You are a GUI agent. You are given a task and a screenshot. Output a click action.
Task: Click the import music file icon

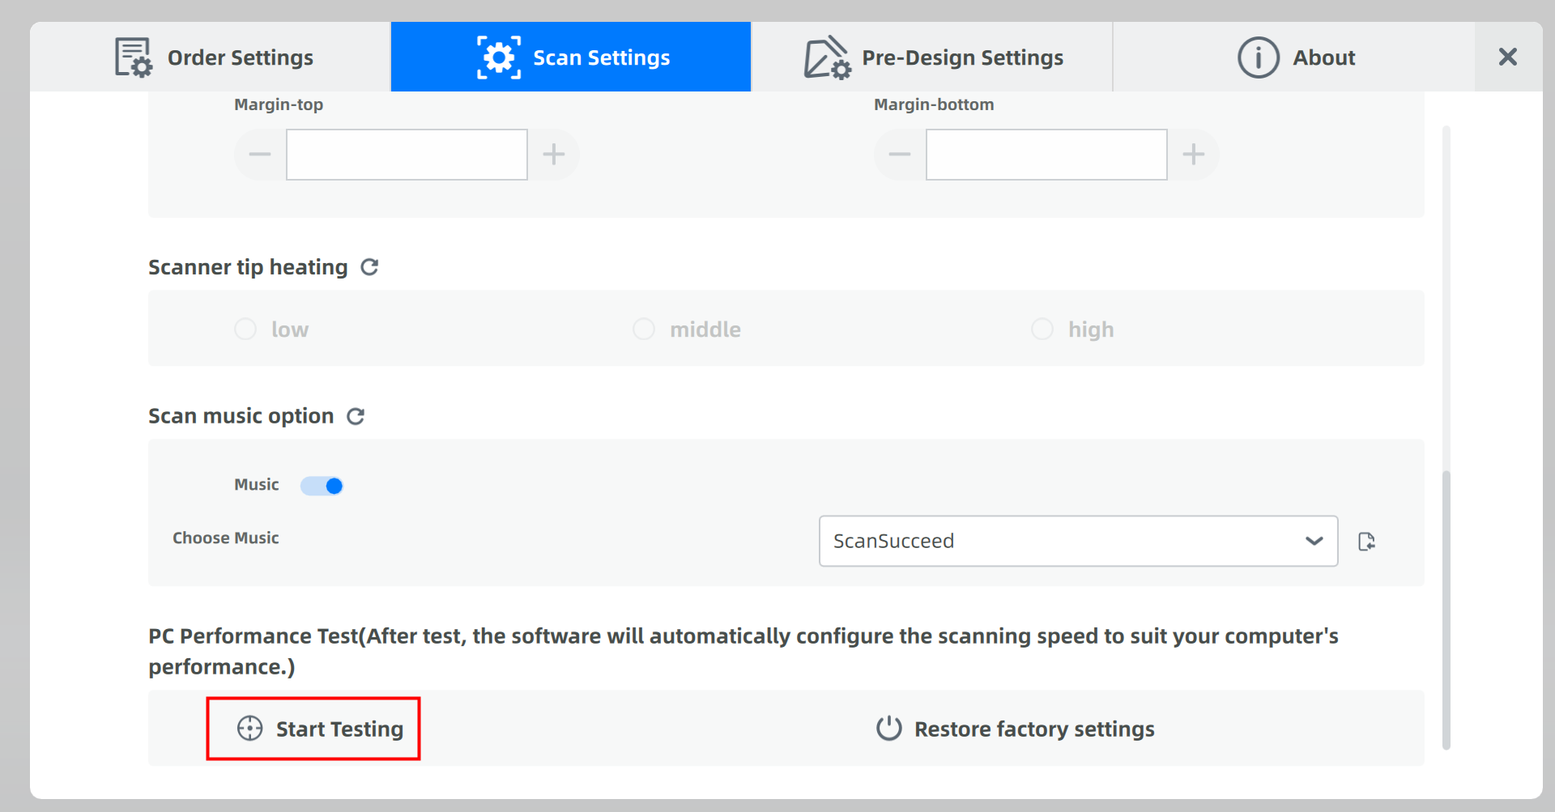[x=1366, y=542]
